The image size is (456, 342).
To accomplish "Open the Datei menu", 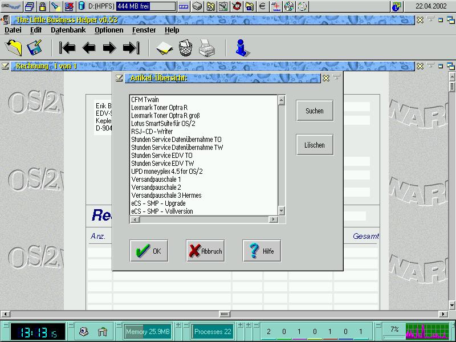I will [13, 30].
